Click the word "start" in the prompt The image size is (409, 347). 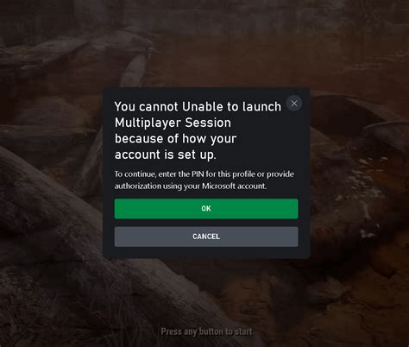pos(243,331)
